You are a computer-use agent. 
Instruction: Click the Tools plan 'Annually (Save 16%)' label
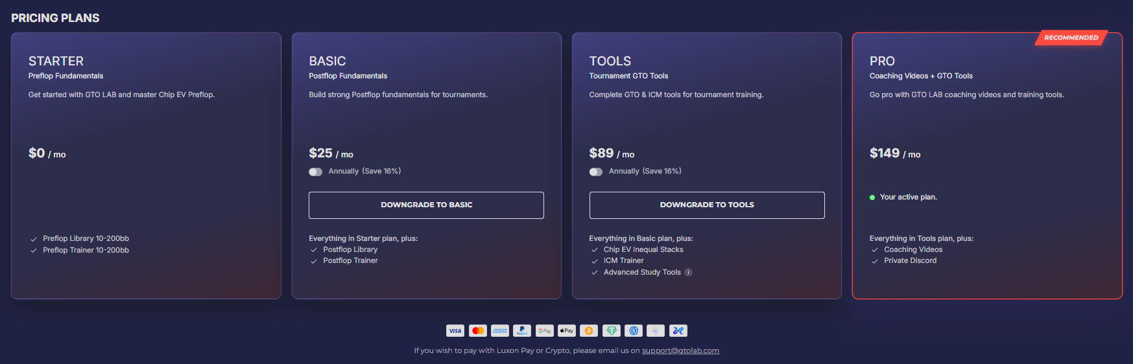tap(645, 171)
